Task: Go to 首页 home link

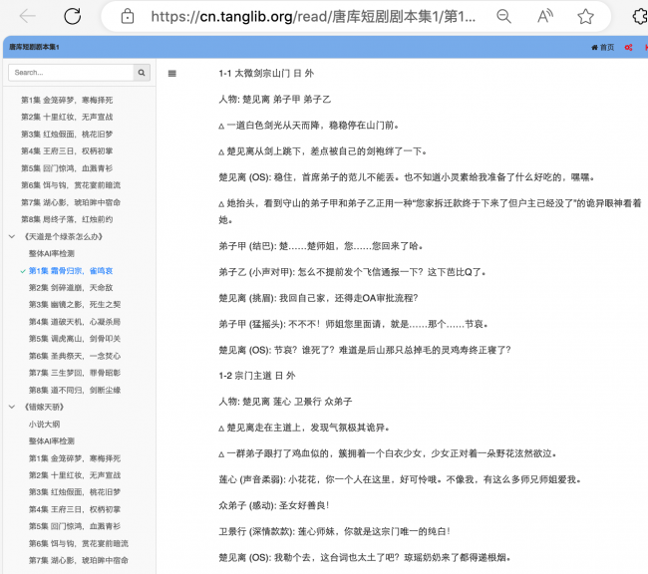Action: (603, 47)
